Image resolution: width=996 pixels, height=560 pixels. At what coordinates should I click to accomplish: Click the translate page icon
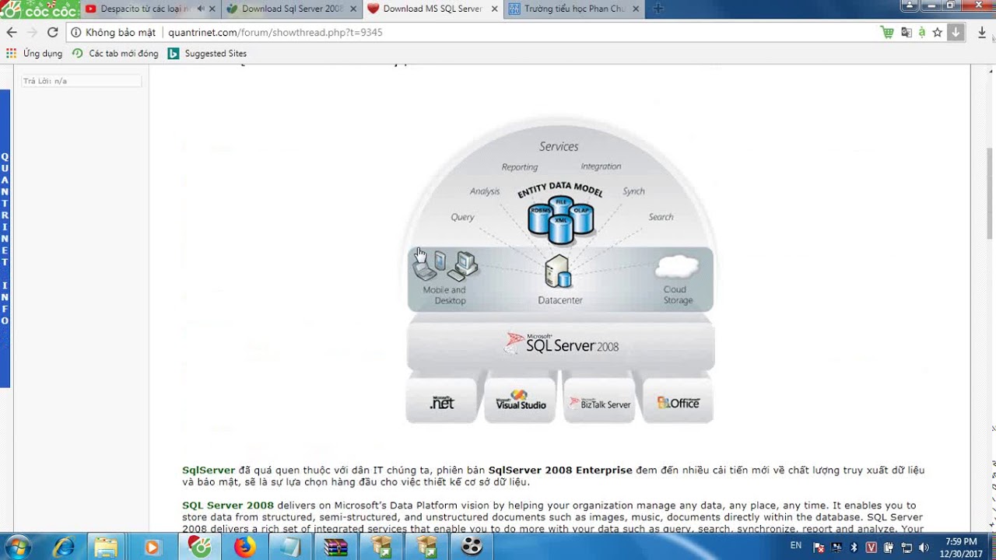906,32
